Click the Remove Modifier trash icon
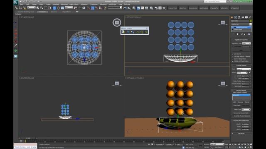 [245, 34]
